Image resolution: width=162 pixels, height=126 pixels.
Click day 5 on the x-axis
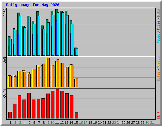[x=29, y=123]
